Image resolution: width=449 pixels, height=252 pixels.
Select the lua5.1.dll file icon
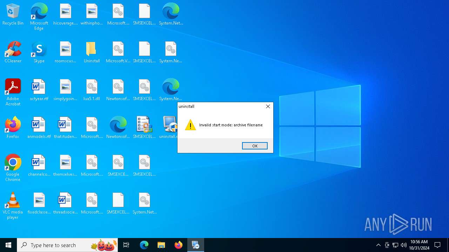(x=92, y=90)
